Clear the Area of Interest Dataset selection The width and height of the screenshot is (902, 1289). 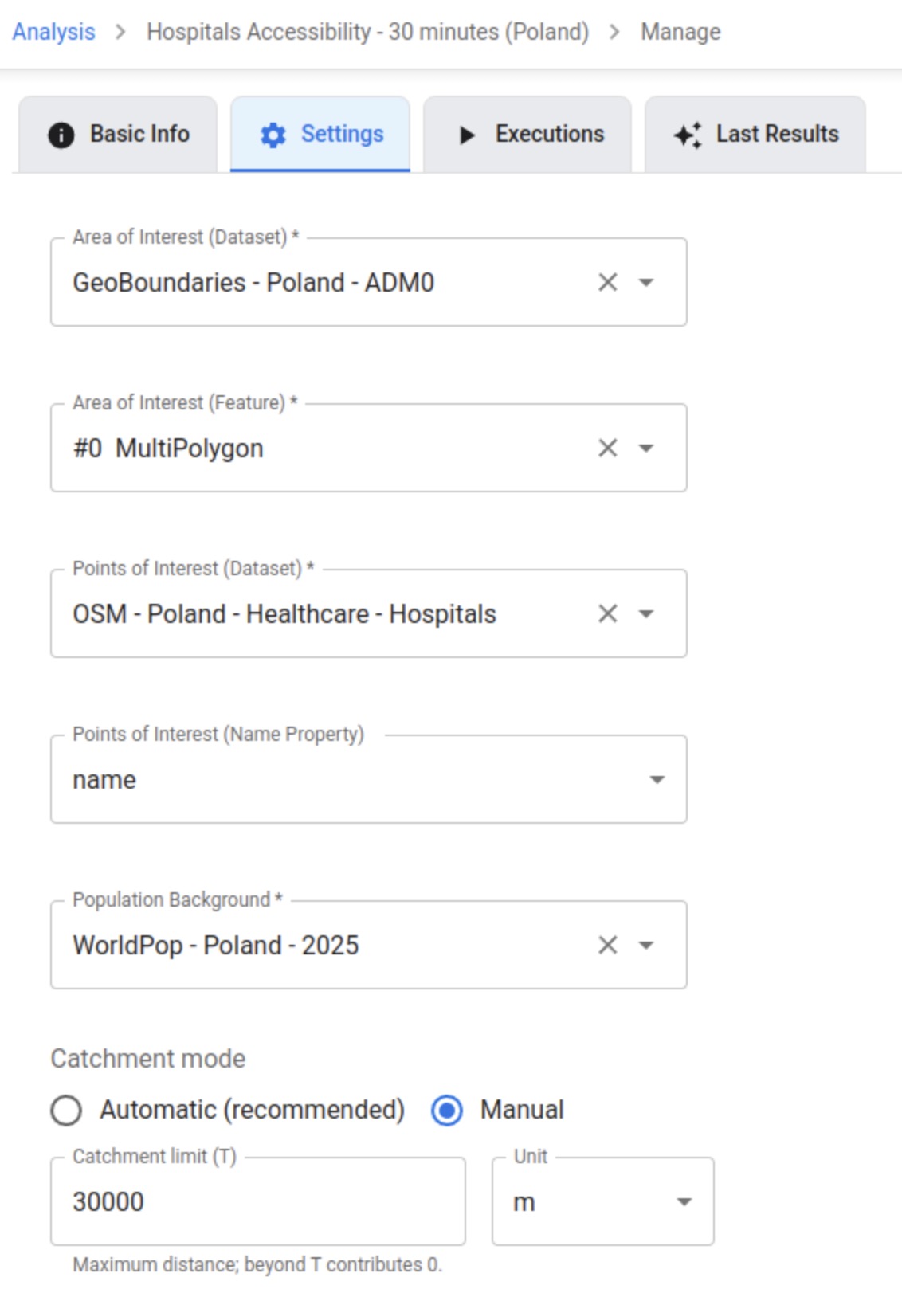tap(608, 282)
